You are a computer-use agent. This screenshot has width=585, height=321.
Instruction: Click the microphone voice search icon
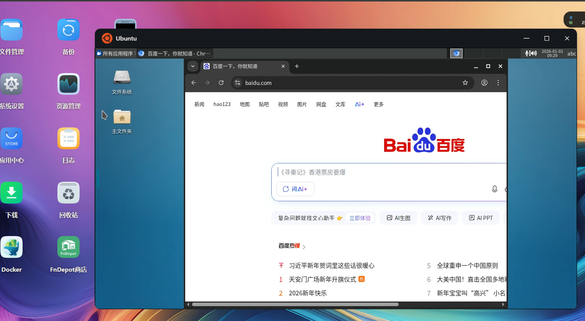click(x=494, y=189)
